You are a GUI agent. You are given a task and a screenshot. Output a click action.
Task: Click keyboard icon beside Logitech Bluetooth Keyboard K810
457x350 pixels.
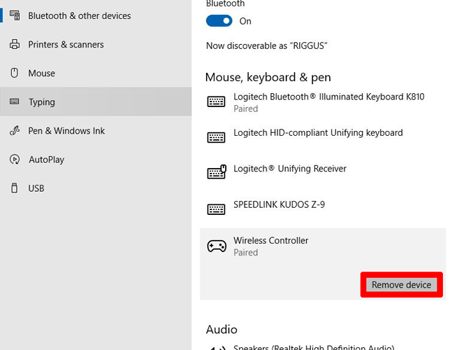click(216, 102)
